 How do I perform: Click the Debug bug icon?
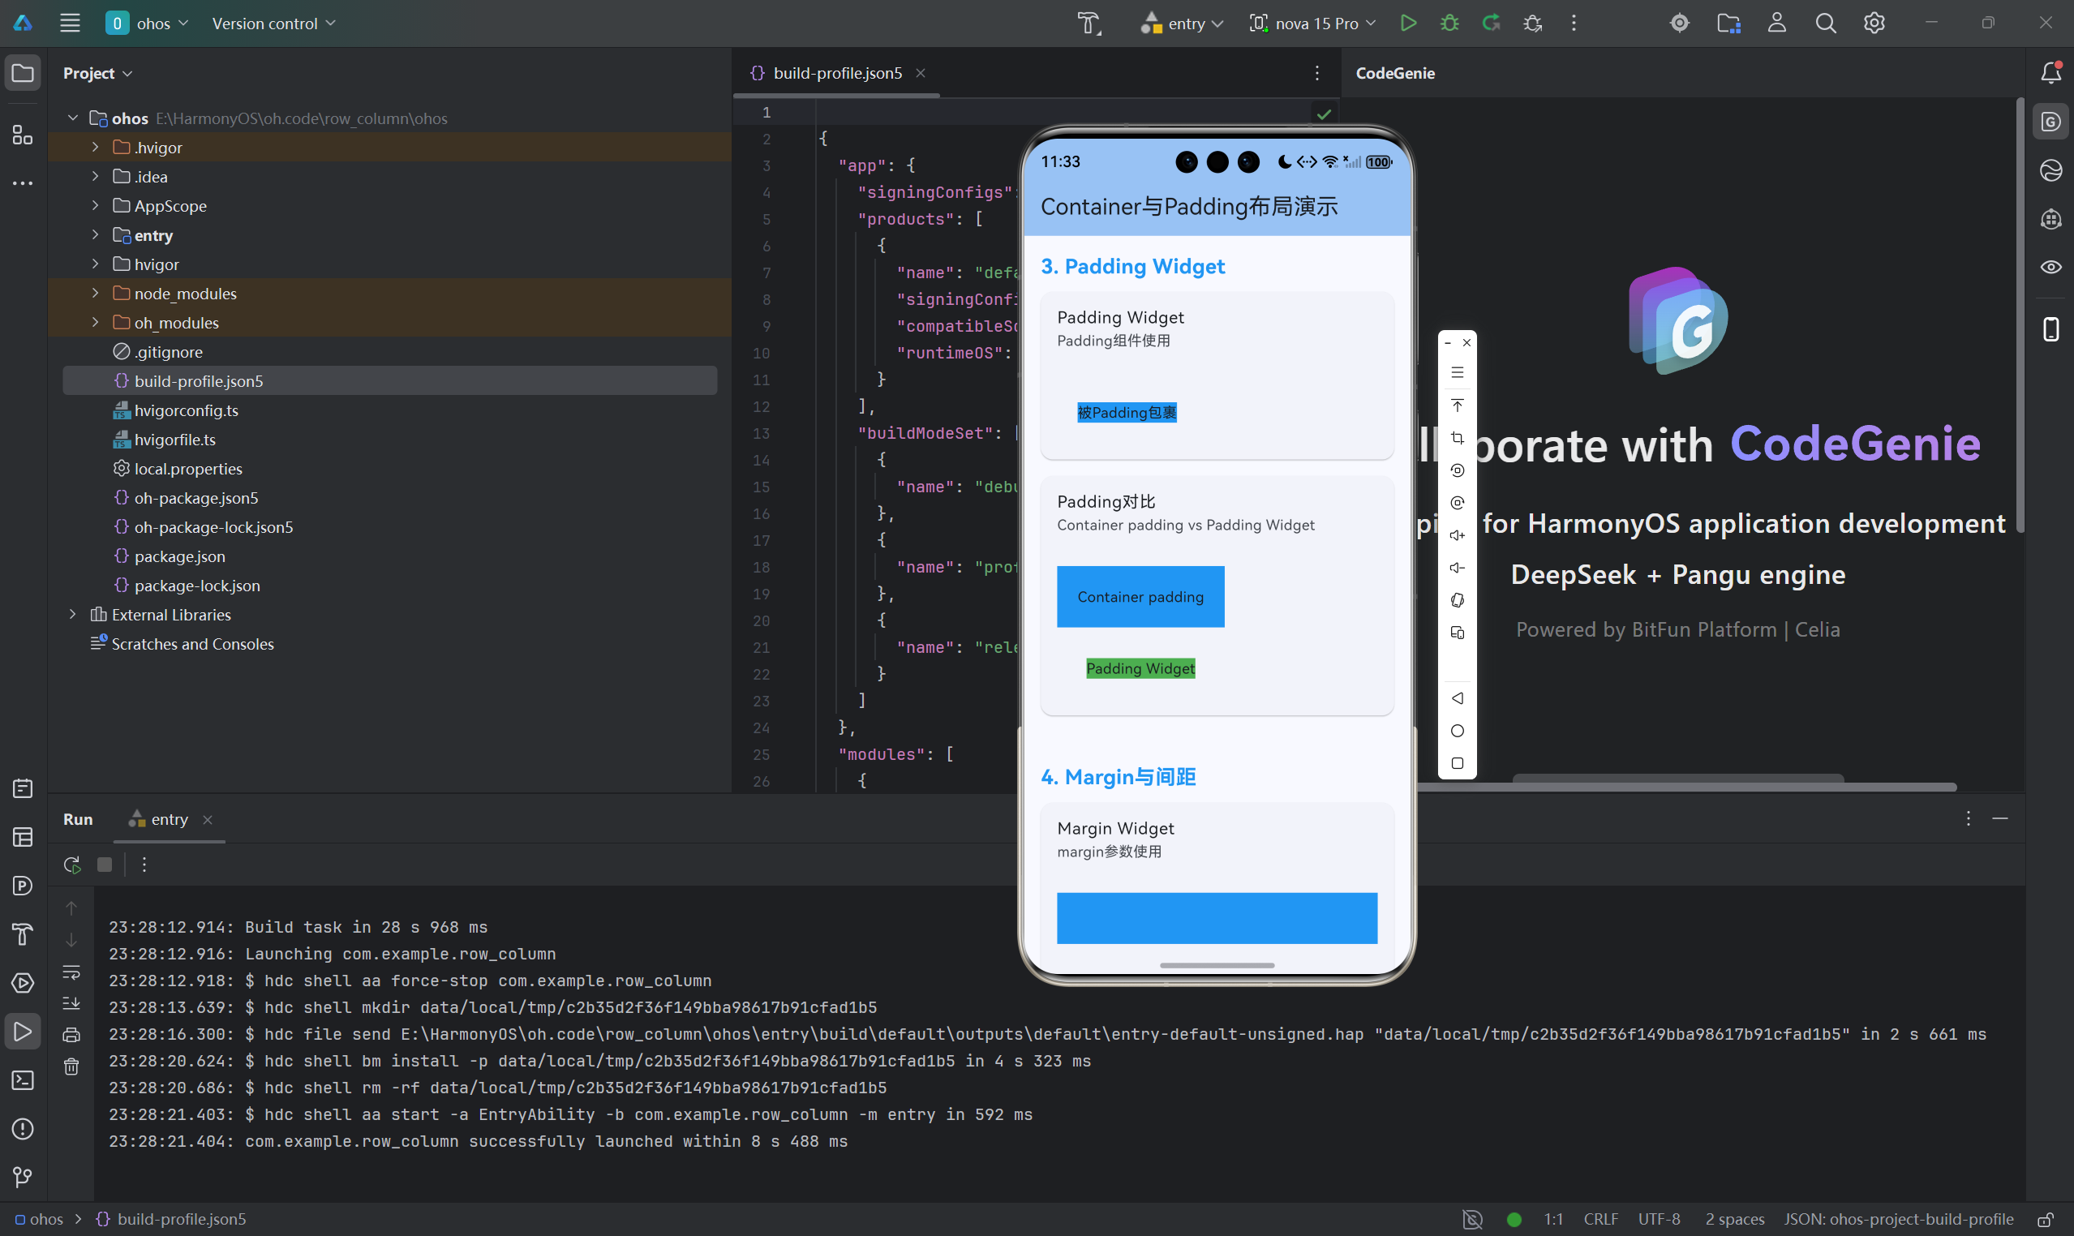(x=1449, y=24)
